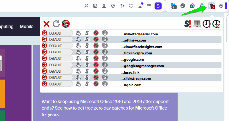This screenshot has width=229, height=121.
Task: Close the NoScript popup with red X
Action: [46, 24]
